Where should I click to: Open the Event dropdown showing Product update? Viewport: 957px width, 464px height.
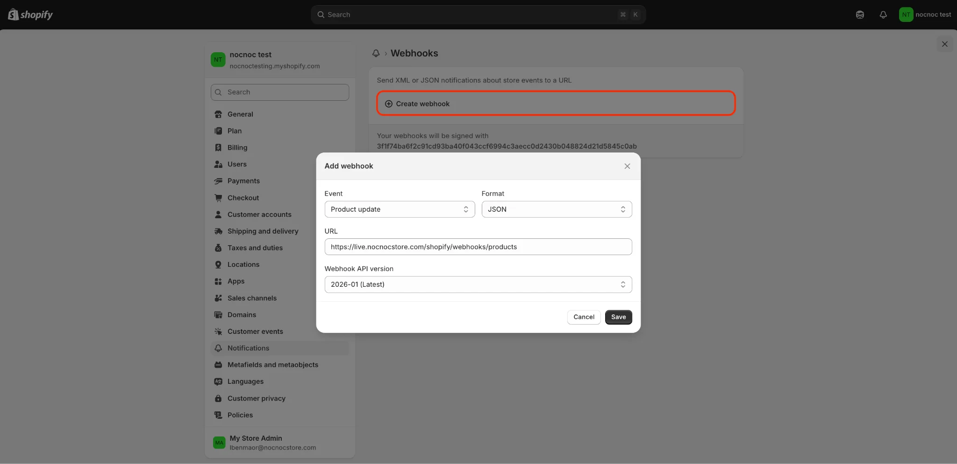coord(400,209)
